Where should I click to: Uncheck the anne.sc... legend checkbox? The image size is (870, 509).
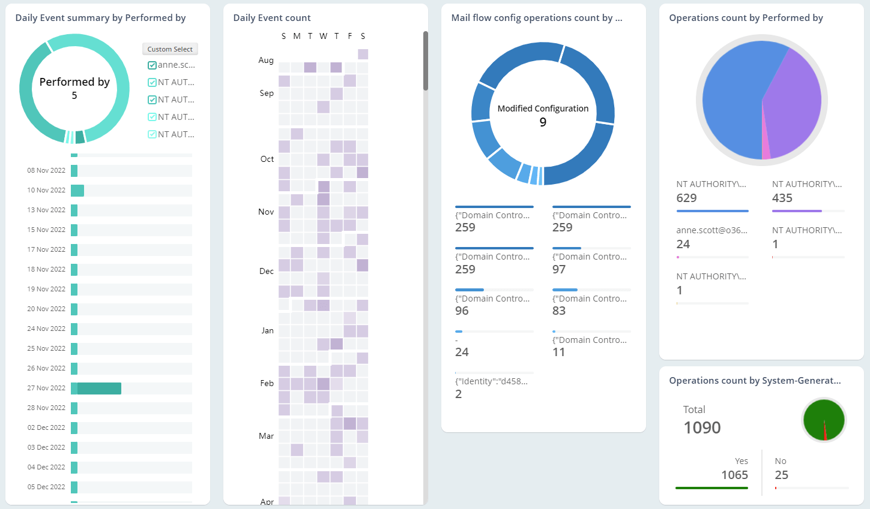point(153,65)
